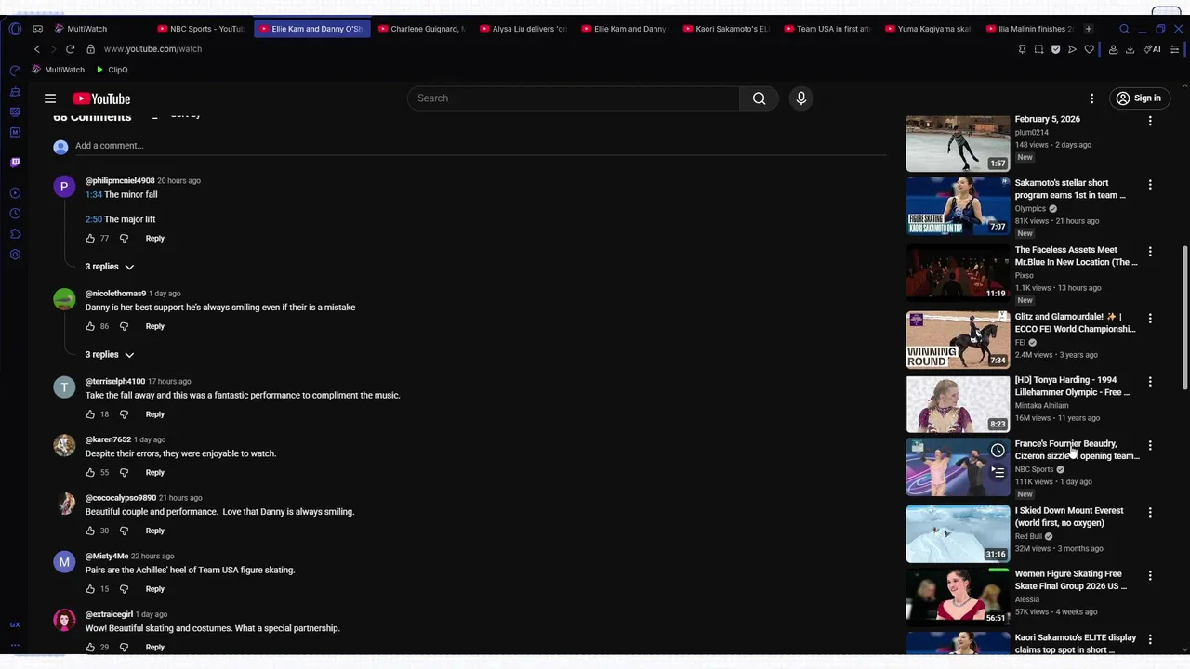
Task: Like the comment by @philipmcniel4908
Action: (x=90, y=239)
